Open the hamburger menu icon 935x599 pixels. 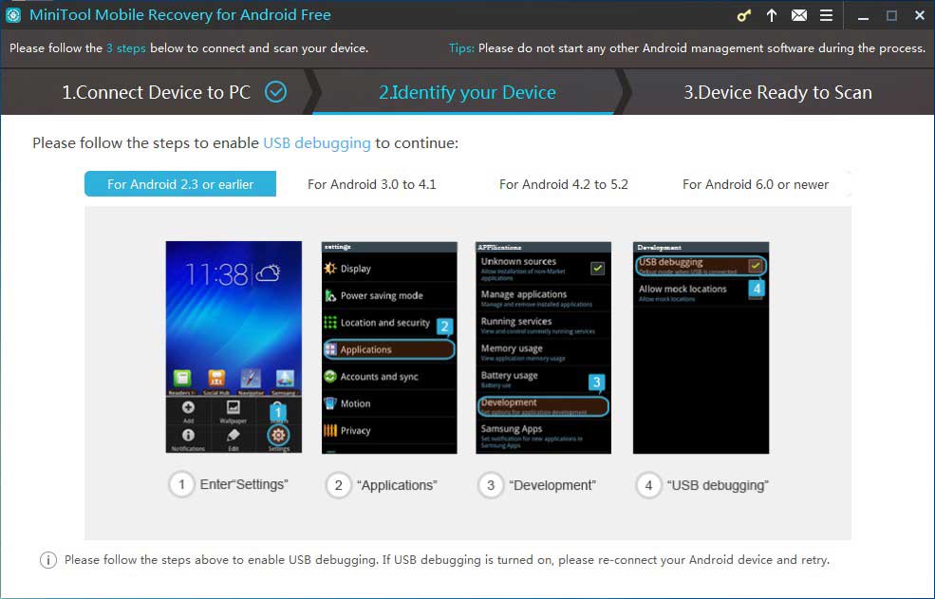pos(826,15)
